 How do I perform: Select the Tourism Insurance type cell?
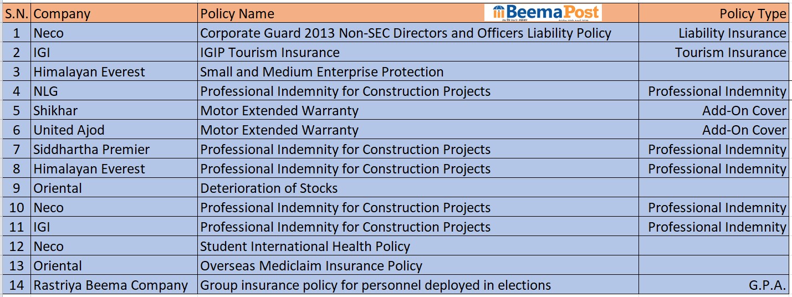(x=730, y=53)
